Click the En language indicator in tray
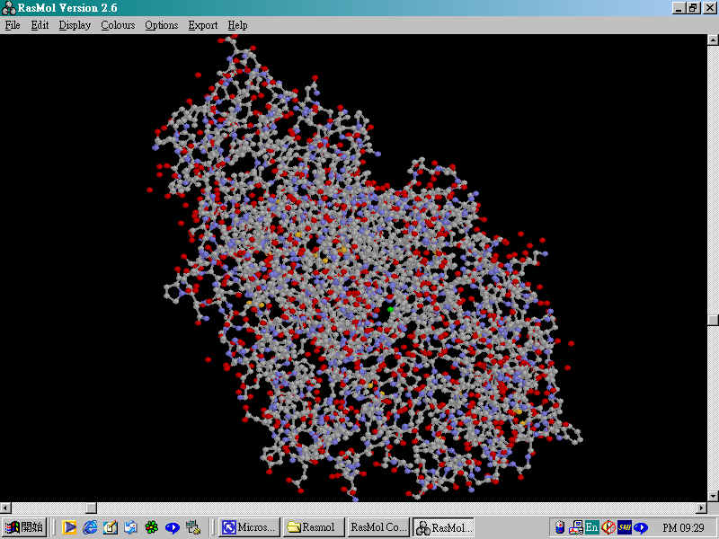This screenshot has height=539, width=719. click(x=591, y=527)
